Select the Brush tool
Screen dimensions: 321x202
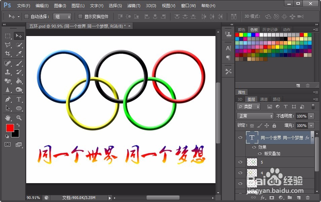click(19, 63)
